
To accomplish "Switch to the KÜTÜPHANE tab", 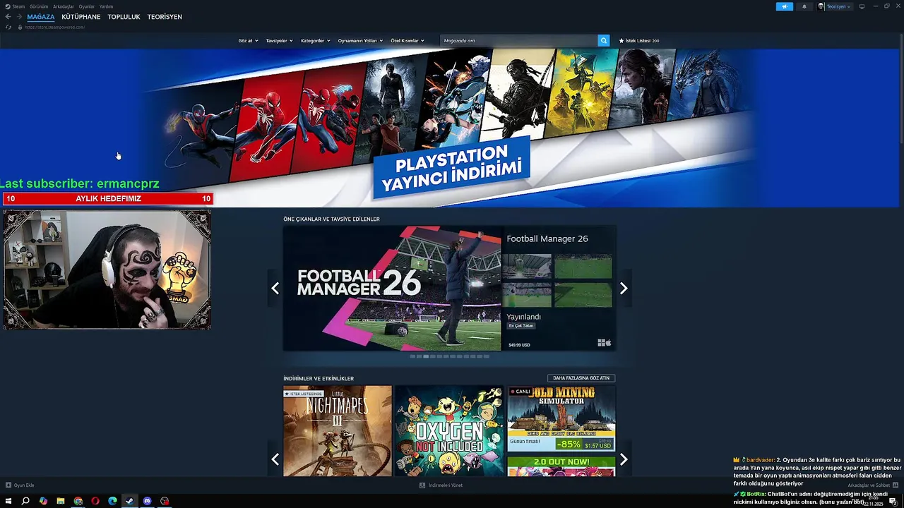I will pyautogui.click(x=81, y=17).
